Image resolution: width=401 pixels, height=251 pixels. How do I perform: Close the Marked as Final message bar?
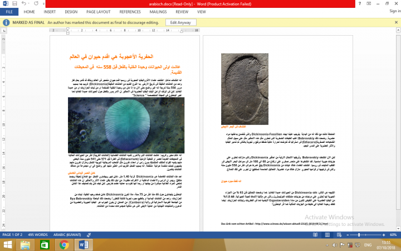click(x=396, y=22)
